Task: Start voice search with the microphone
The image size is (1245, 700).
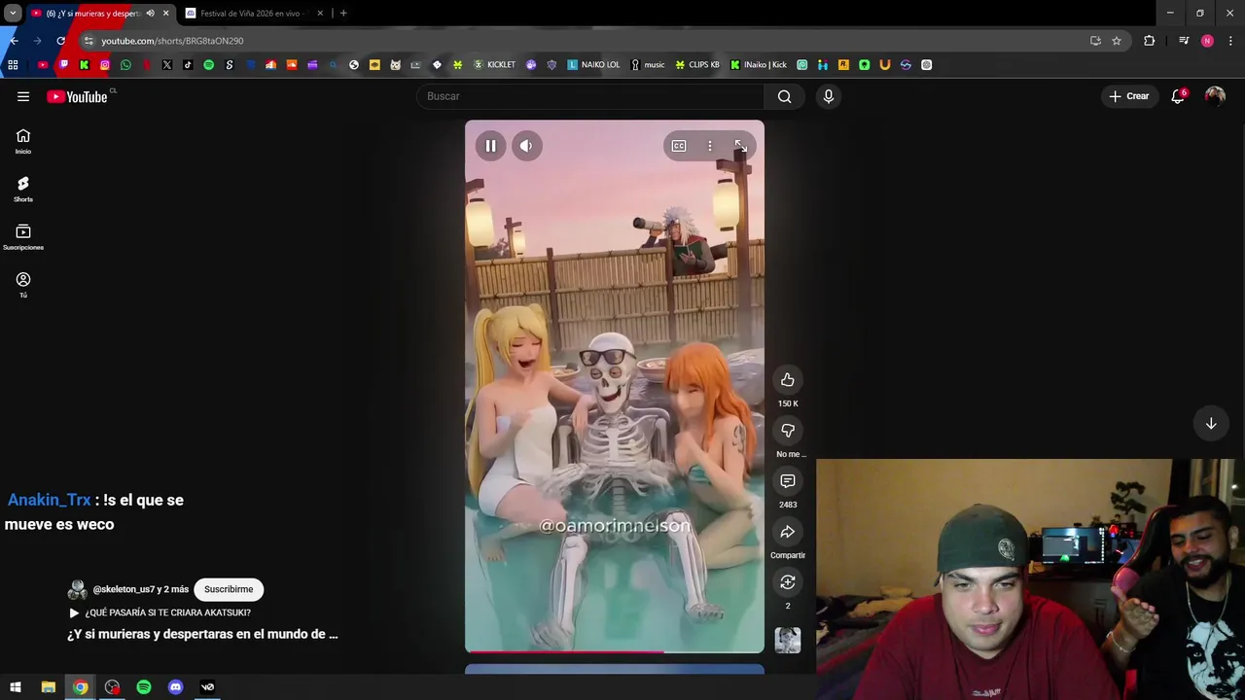Action: tap(829, 96)
